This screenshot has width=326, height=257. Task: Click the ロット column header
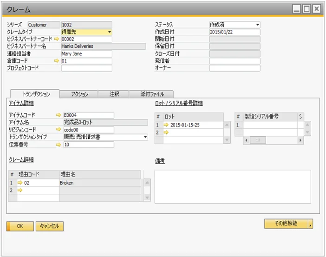(x=193, y=117)
